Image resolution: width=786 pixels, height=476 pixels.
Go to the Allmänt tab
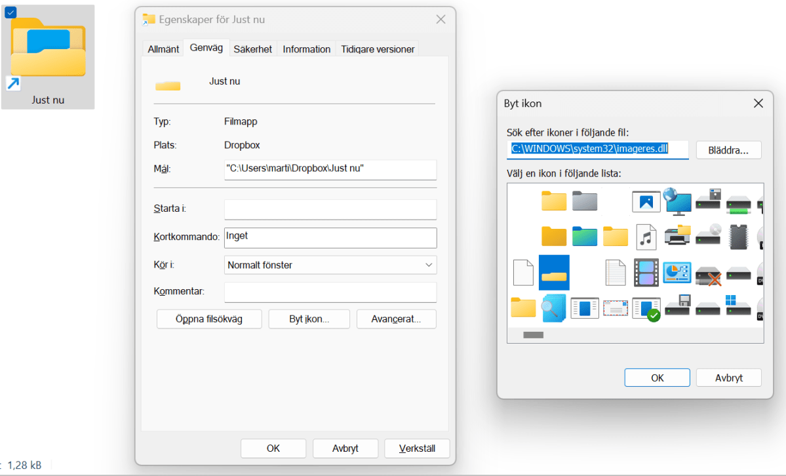coord(163,49)
